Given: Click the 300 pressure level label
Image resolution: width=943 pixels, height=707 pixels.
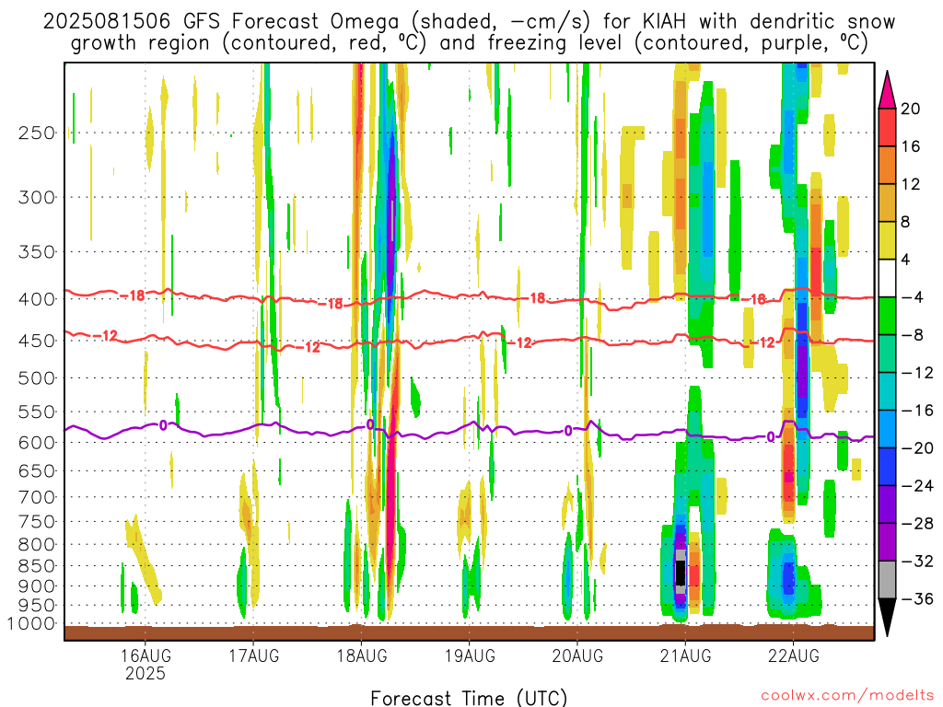Looking at the screenshot, I should coord(37,197).
